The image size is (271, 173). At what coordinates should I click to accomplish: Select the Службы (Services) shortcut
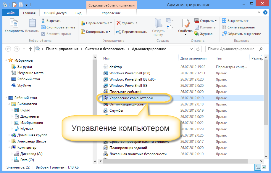(x=116, y=110)
